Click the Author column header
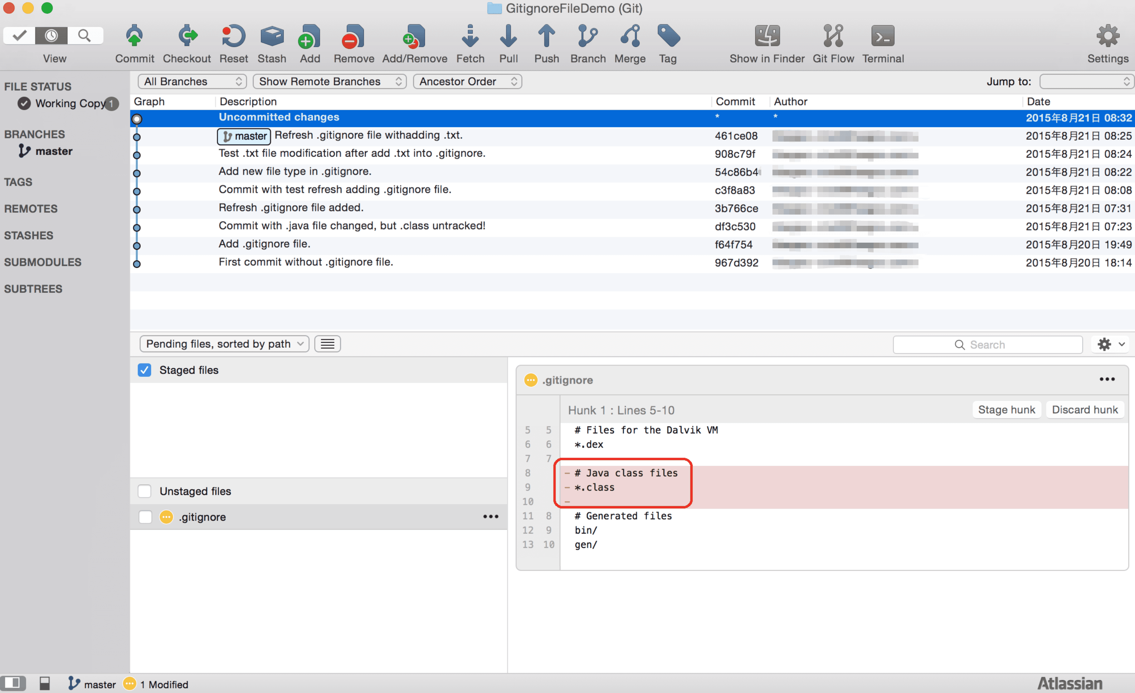 [x=895, y=101]
